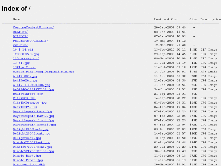Select the date 21-Sep-2008 21:31
221x166 pixels.
(170, 94)
